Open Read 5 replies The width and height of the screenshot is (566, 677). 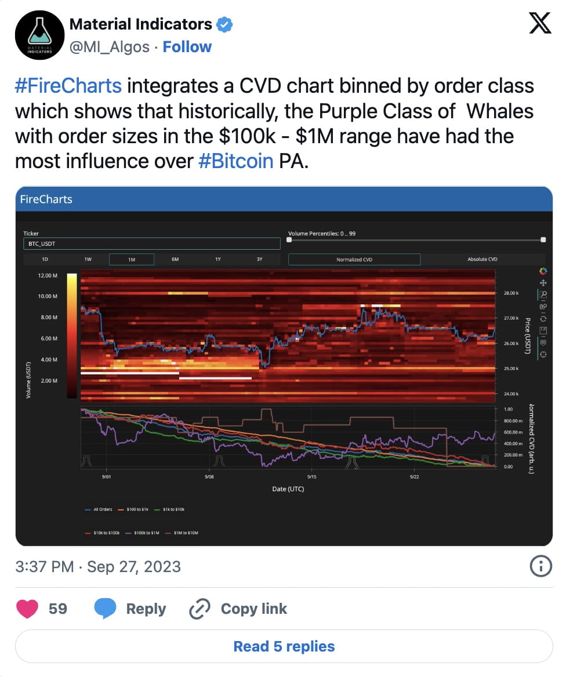(284, 646)
